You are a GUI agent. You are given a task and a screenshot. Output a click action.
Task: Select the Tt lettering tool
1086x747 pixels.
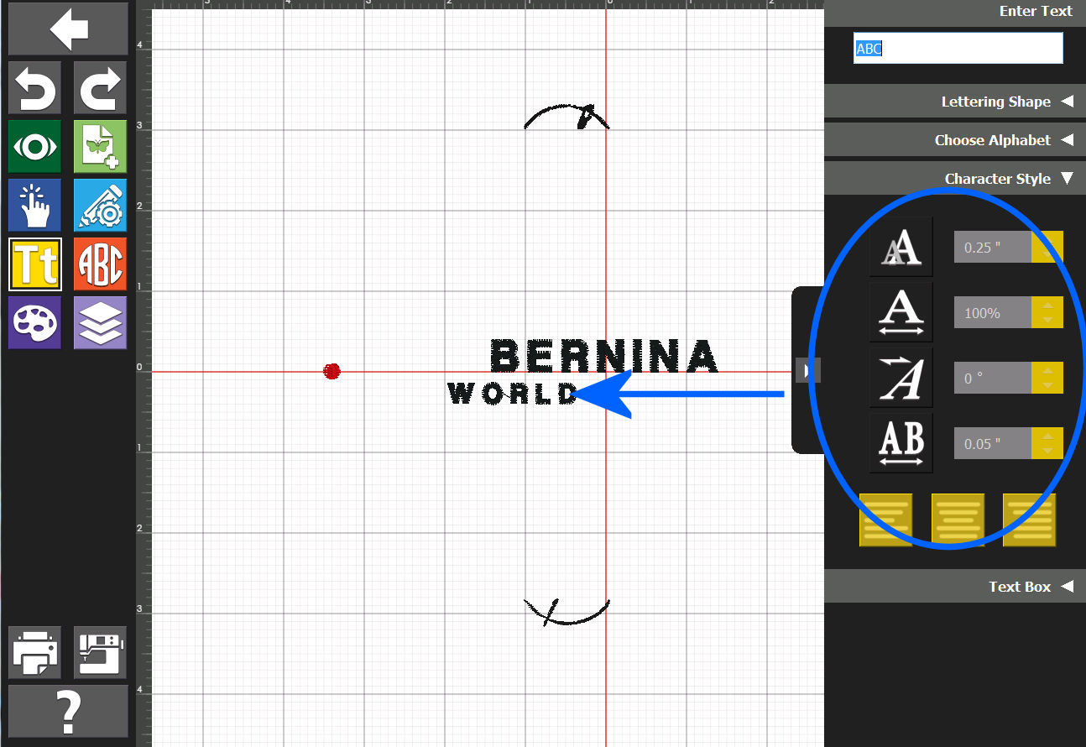(x=34, y=264)
